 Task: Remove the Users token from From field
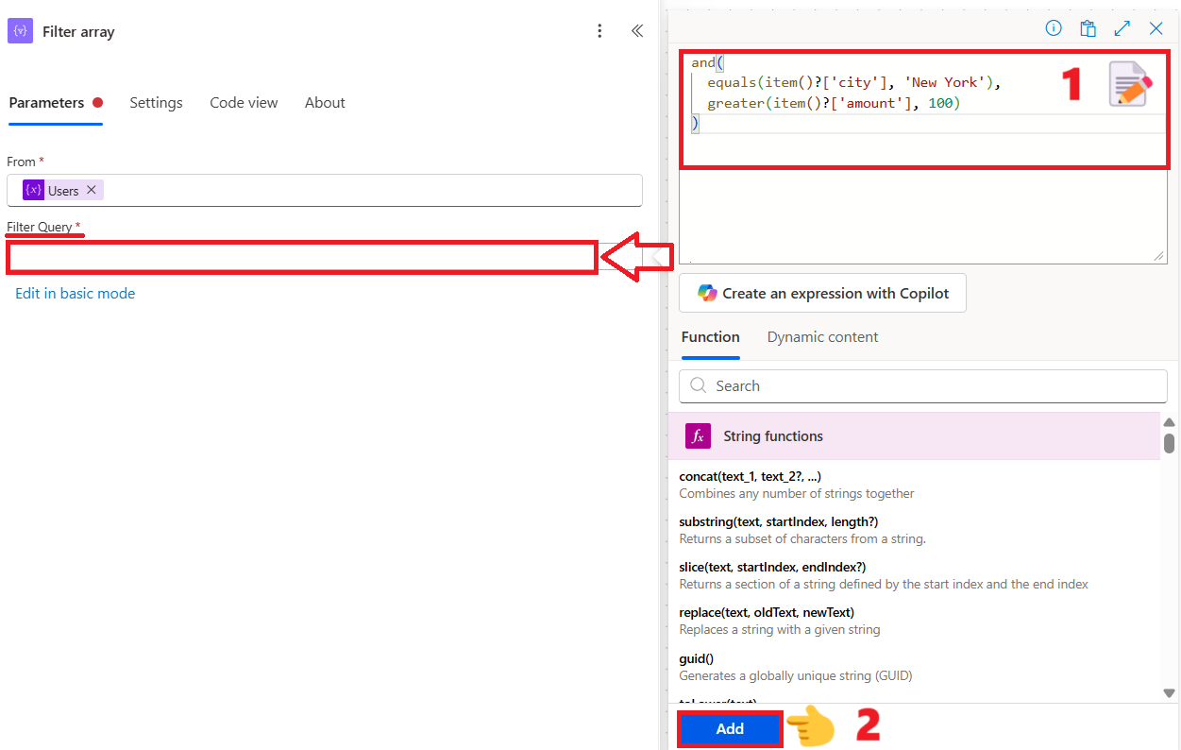[x=92, y=190]
